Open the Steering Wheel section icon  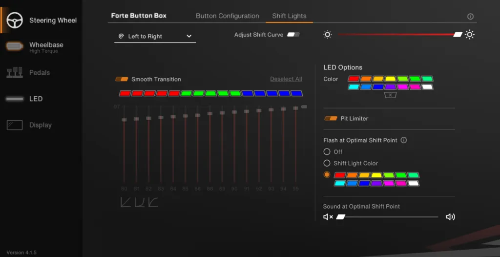pos(15,20)
